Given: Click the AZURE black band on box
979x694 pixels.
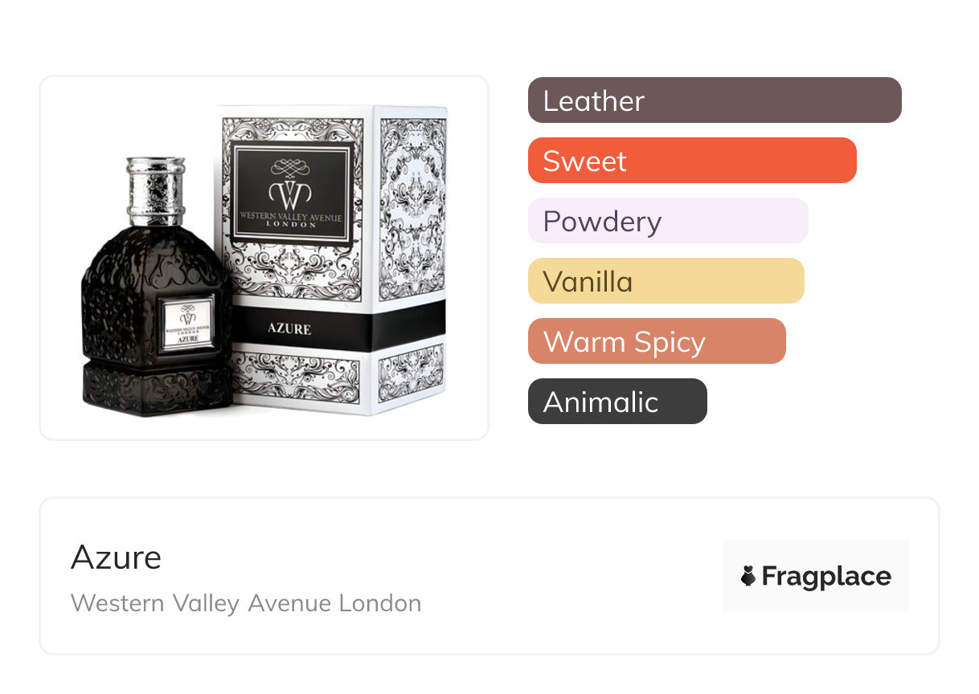Looking at the screenshot, I should coord(339,329).
